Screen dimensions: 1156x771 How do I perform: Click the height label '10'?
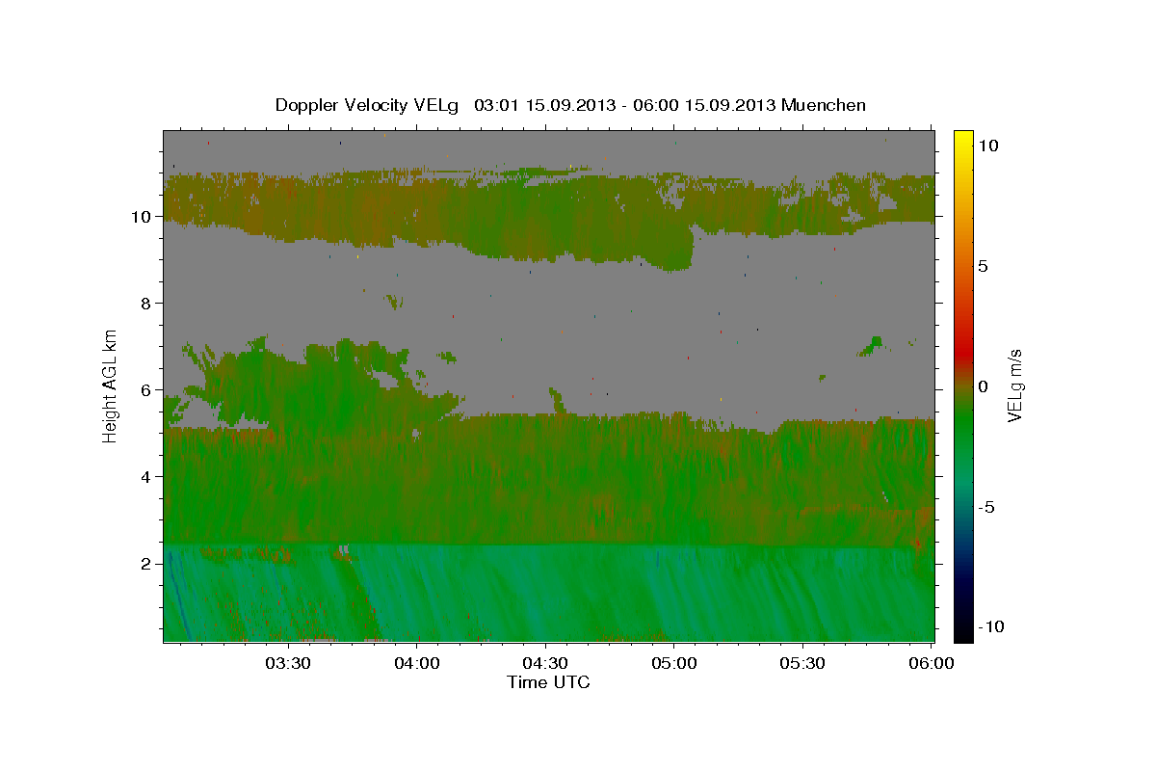click(x=143, y=217)
